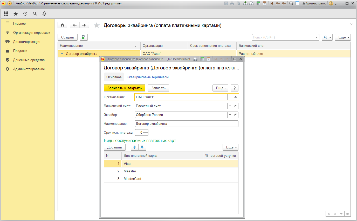Increase the Срок исп. платежа value

pos(146,131)
